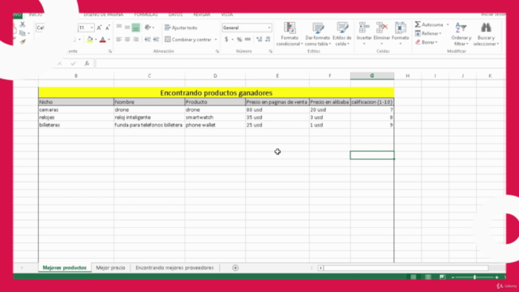Click the font color red A icon
Viewport: 519px width, 292px height.
coord(103,40)
